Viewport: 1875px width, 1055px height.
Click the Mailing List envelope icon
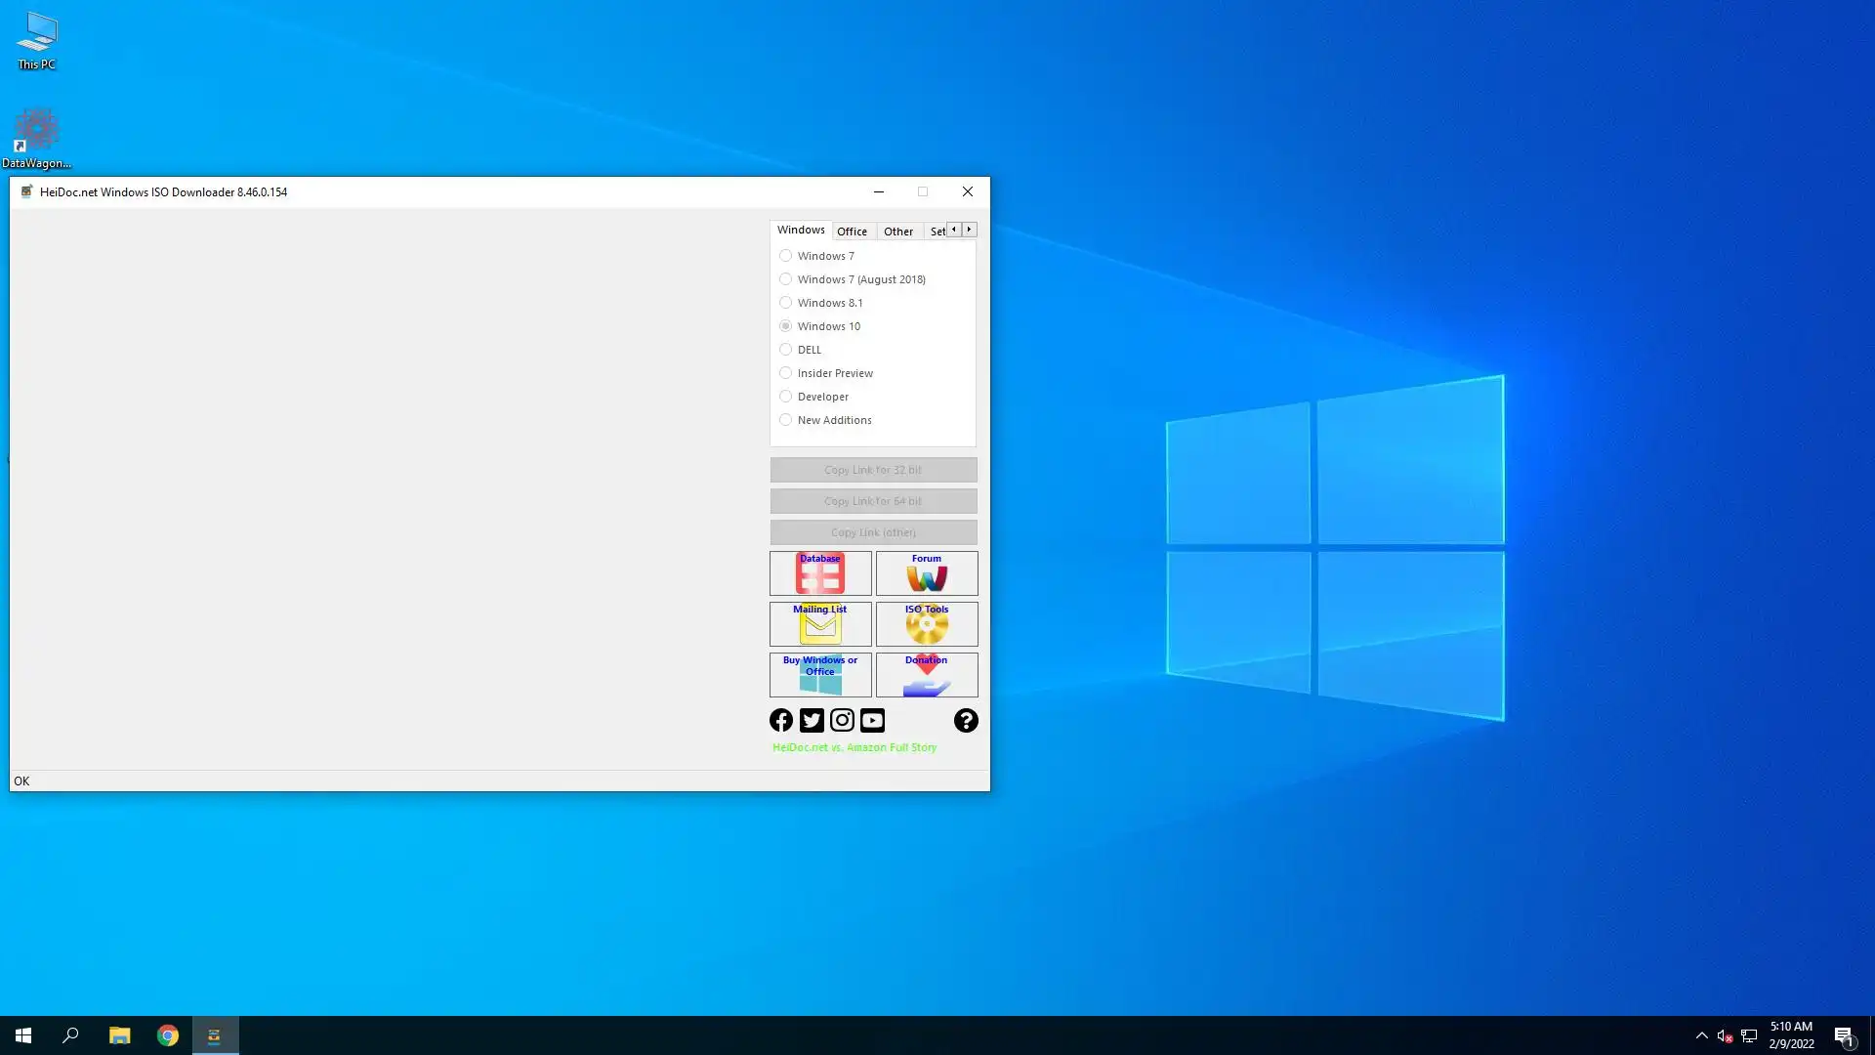coord(819,624)
